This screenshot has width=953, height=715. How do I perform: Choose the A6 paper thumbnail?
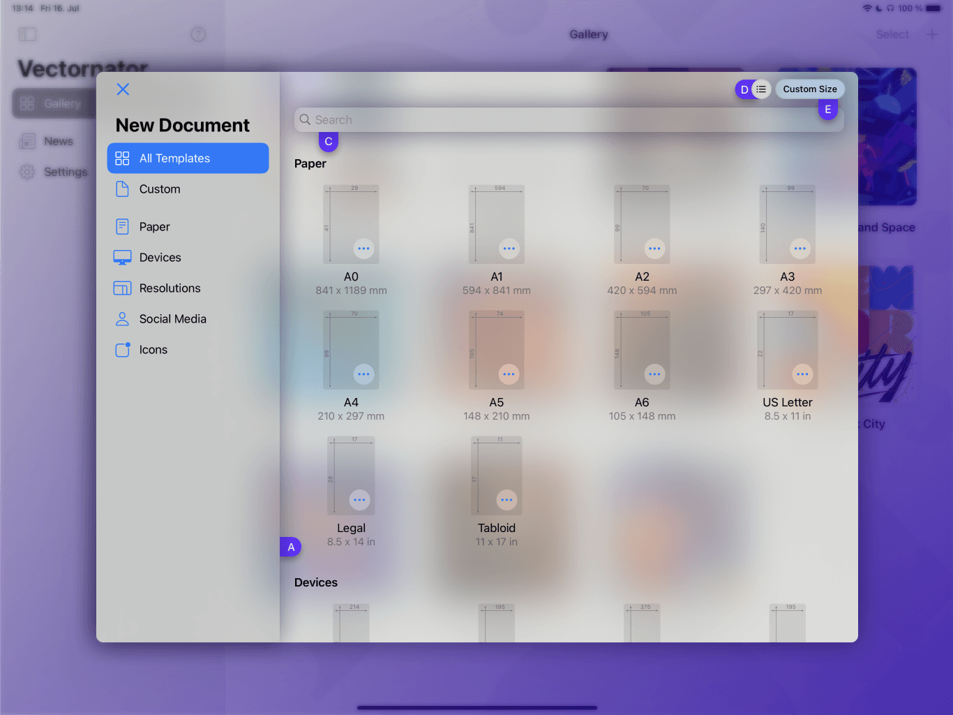coord(642,350)
